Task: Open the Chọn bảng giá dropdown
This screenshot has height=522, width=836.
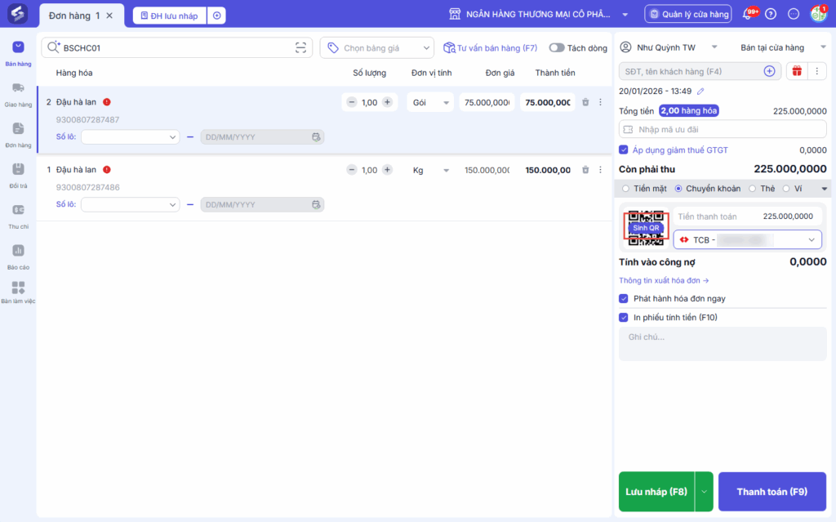Action: 377,48
